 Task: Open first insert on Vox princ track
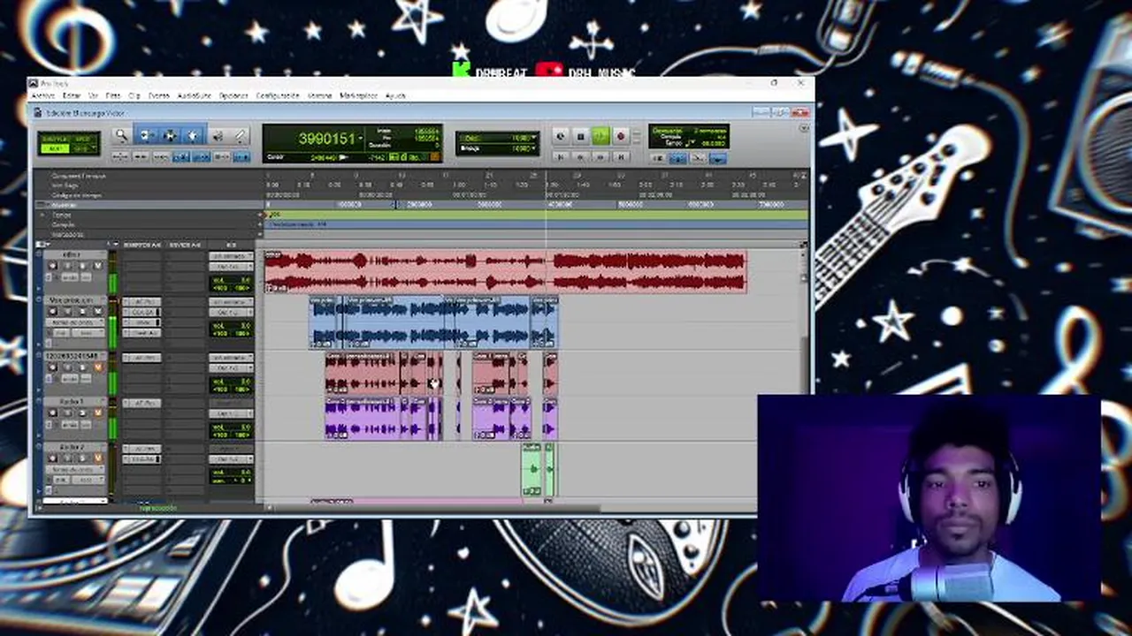pyautogui.click(x=141, y=302)
